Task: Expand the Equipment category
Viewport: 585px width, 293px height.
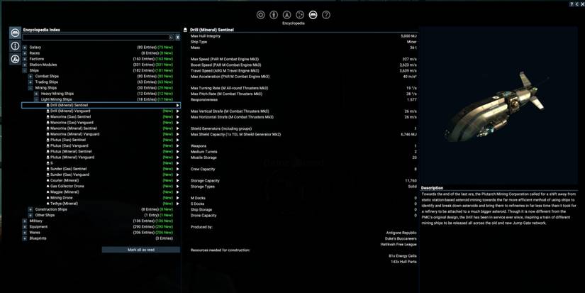Action: pos(25,227)
